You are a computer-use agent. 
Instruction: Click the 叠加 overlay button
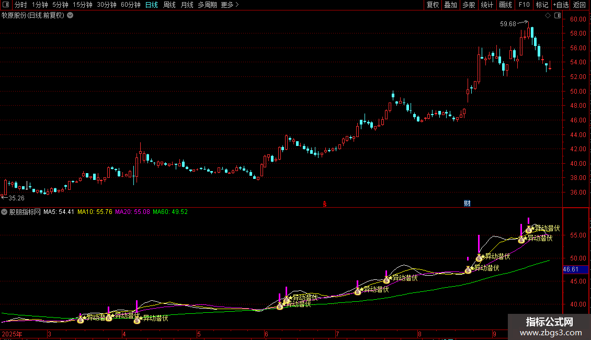click(450, 5)
